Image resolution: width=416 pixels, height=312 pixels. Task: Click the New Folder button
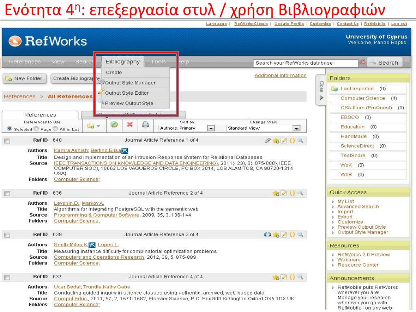tap(24, 78)
